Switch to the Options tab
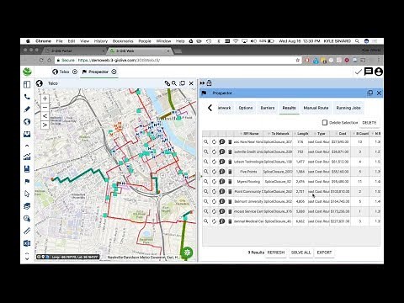404x303 pixels. pyautogui.click(x=246, y=108)
